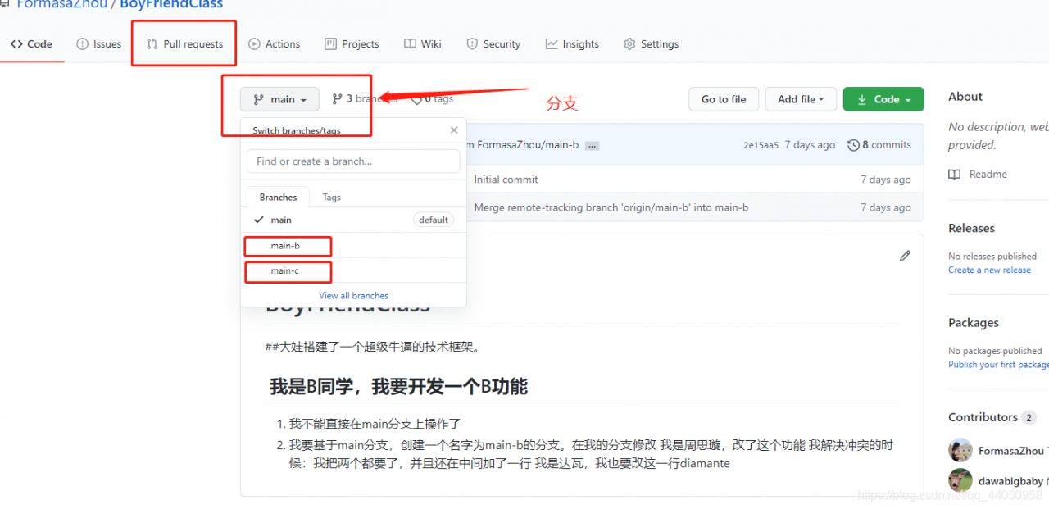Viewport: 1049px width, 509px height.
Task: Expand commit message ellipsis button
Action: coord(592,145)
